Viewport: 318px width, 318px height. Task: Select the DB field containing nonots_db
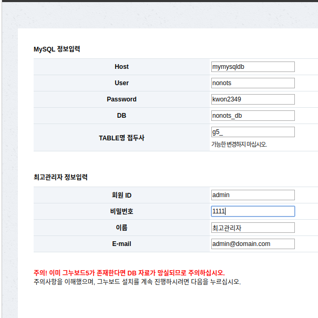252,116
